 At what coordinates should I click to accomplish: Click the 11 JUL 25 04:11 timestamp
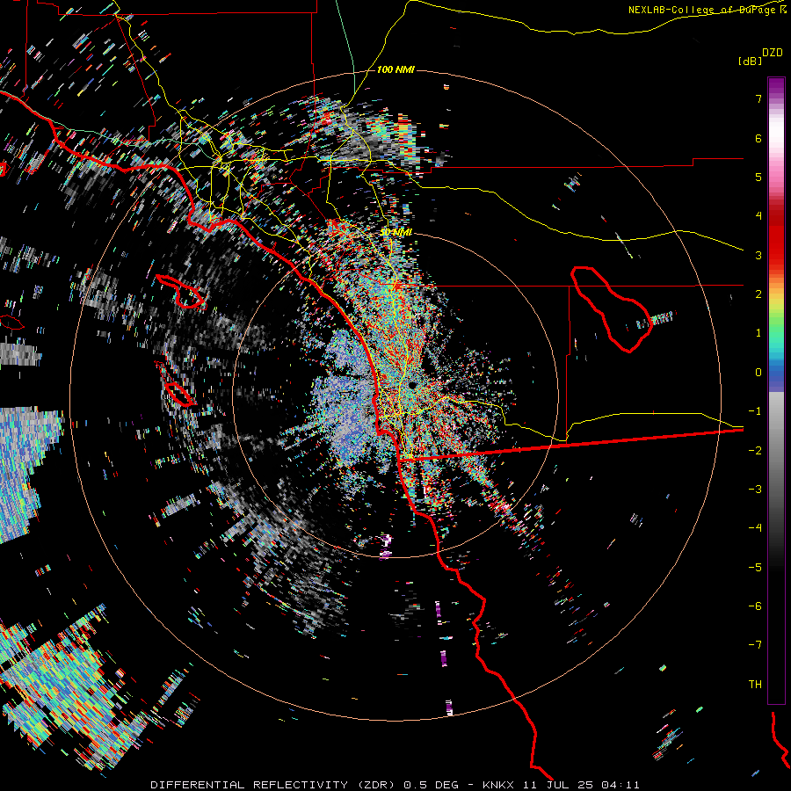(581, 785)
